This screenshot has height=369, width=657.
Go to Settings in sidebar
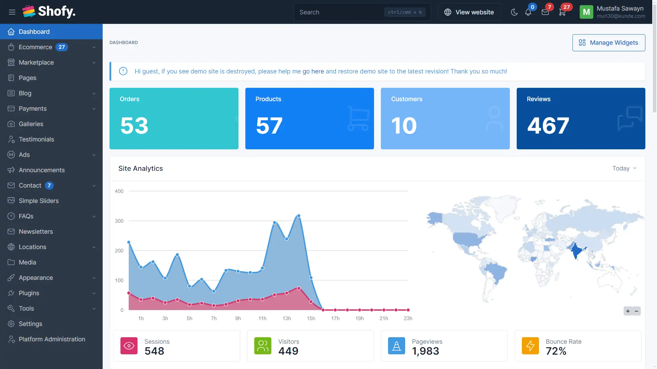coord(30,324)
